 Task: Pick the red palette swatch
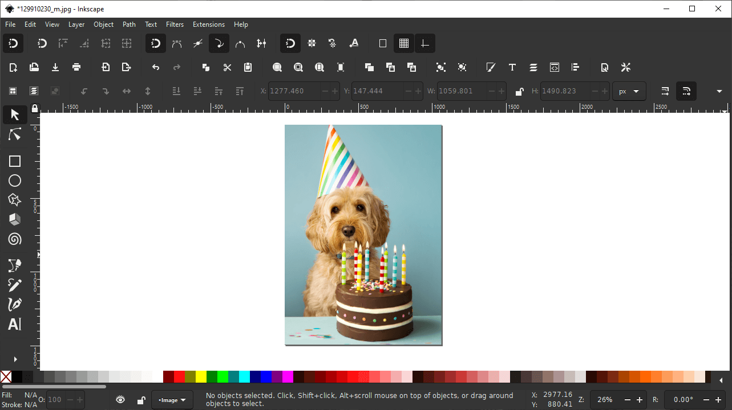pyautogui.click(x=179, y=376)
